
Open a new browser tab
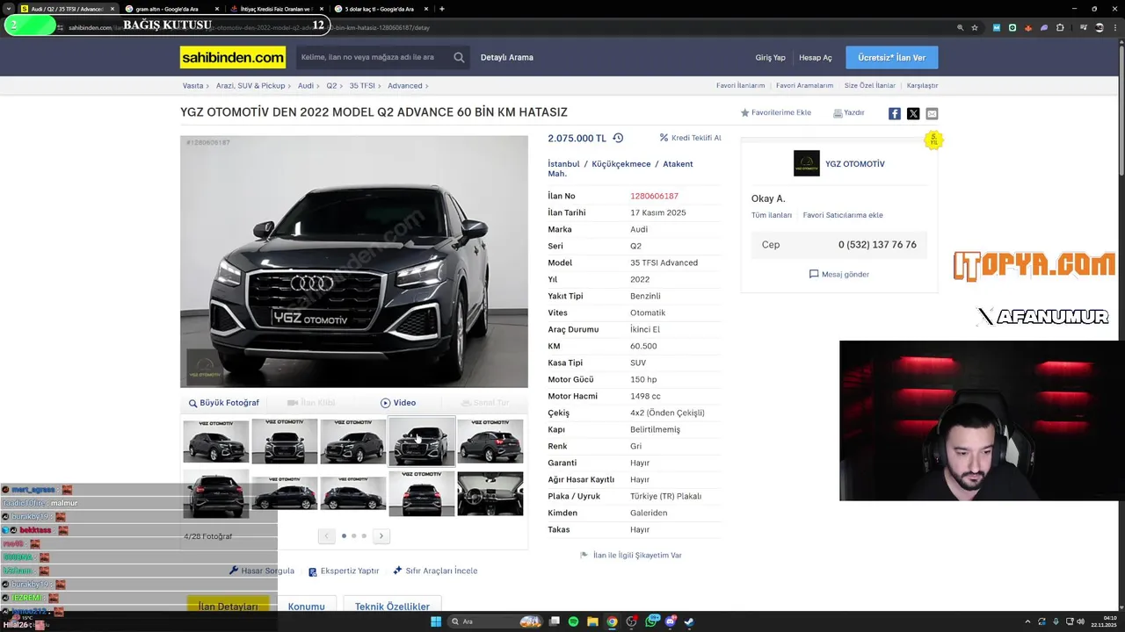pyautogui.click(x=441, y=9)
